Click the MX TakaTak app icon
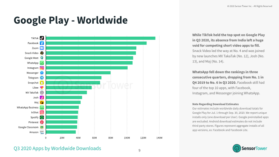The image size is (279, 157). (42, 92)
